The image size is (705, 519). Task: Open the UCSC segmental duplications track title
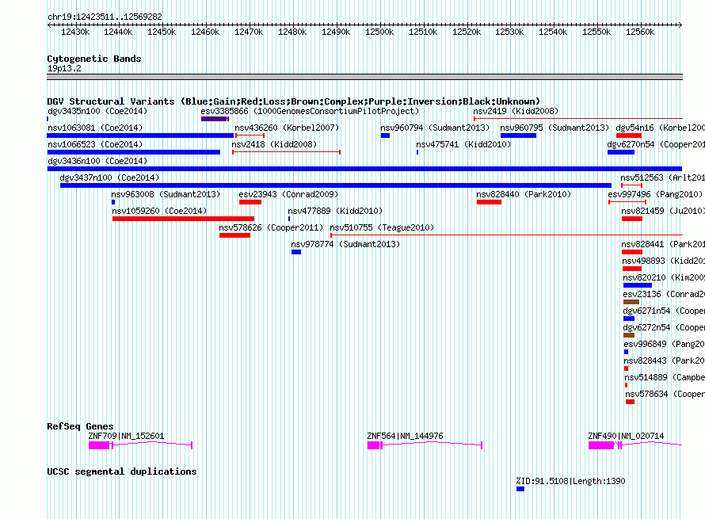pyautogui.click(x=122, y=471)
